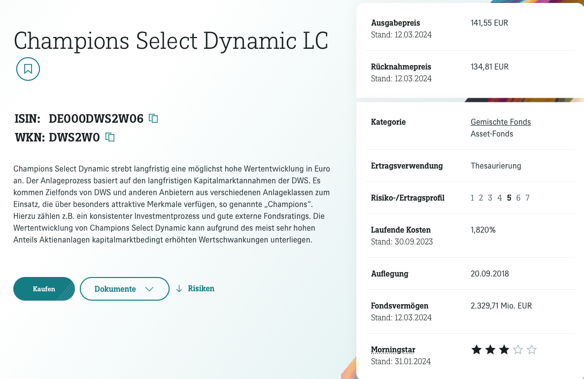Click the Ertragsverwendung label
The image size is (584, 379).
(407, 166)
